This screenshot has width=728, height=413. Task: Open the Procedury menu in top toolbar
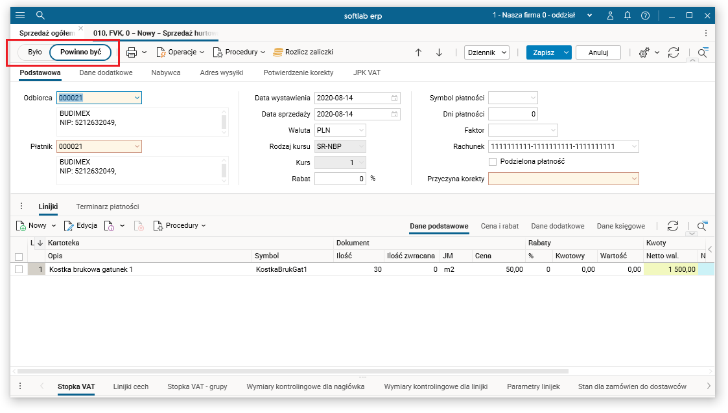pyautogui.click(x=239, y=52)
